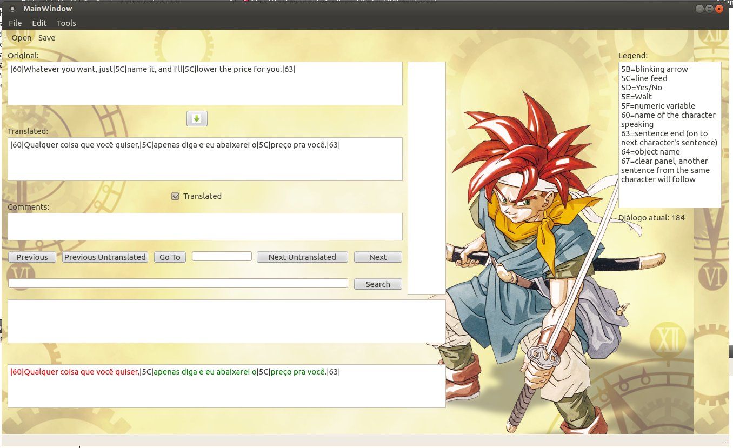
Task: Click the 'Comments:' label
Action: (28, 207)
